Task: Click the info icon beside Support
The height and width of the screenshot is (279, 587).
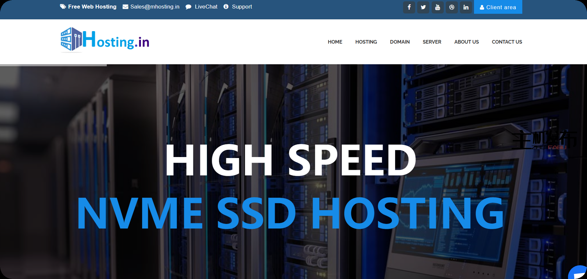Action: (226, 7)
